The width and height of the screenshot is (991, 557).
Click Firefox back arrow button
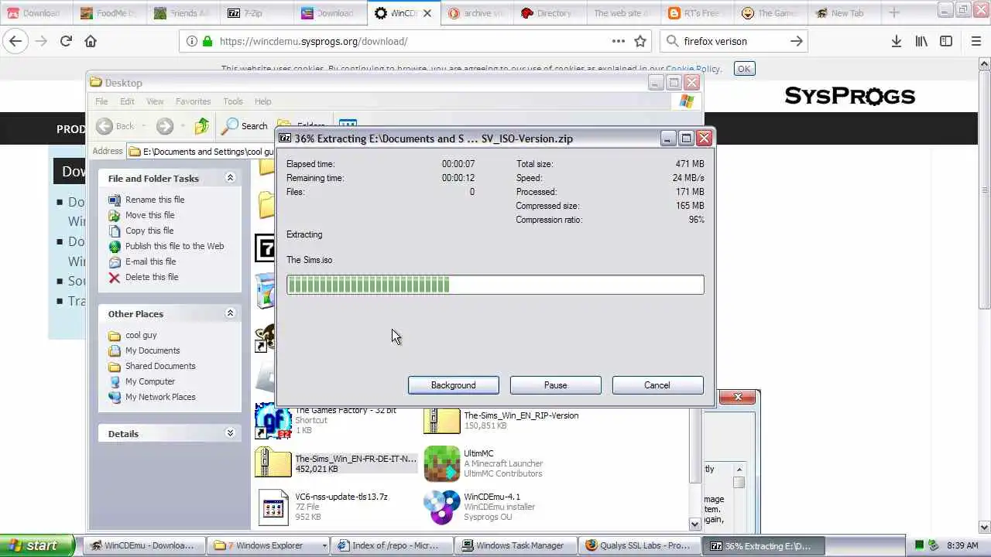tap(15, 41)
